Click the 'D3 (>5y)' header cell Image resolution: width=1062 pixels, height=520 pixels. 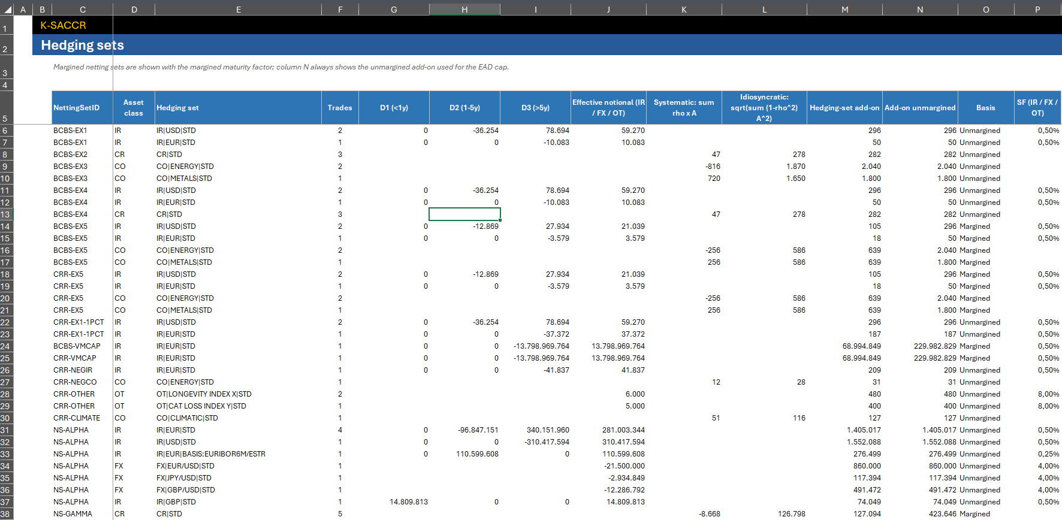click(535, 108)
